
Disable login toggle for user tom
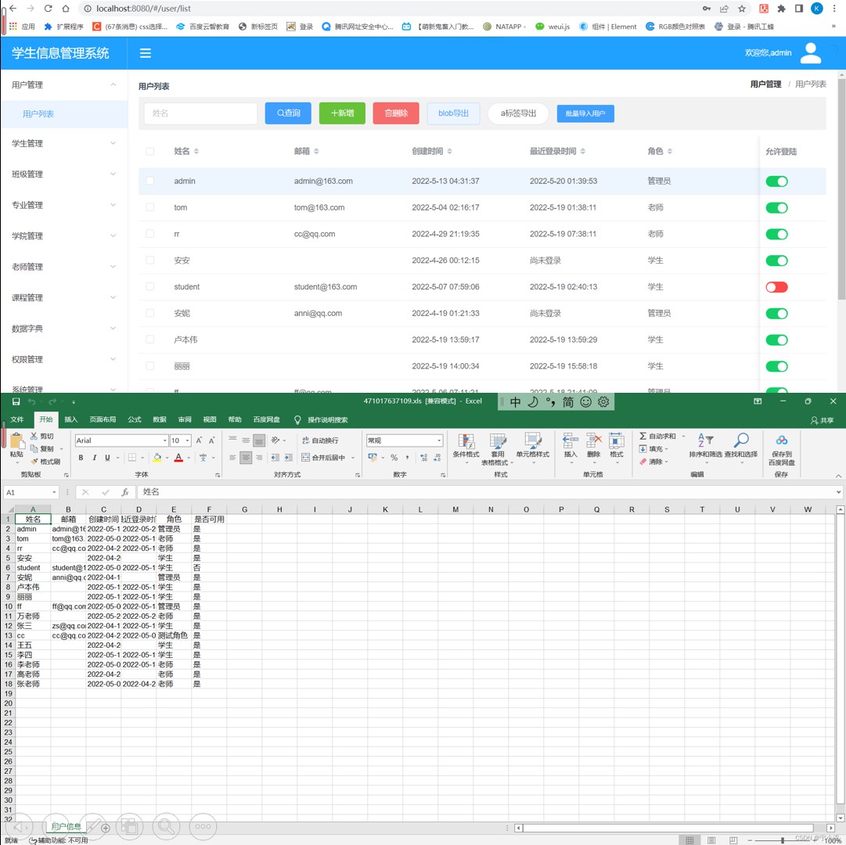click(x=776, y=208)
